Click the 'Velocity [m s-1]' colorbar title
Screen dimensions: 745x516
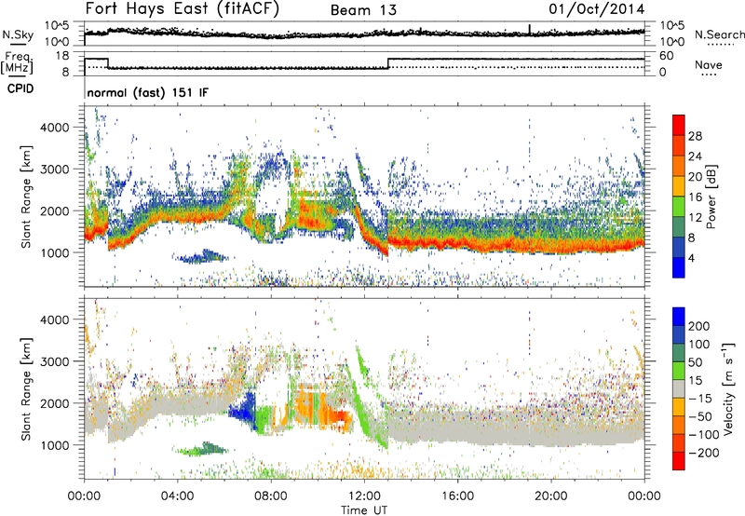click(728, 388)
